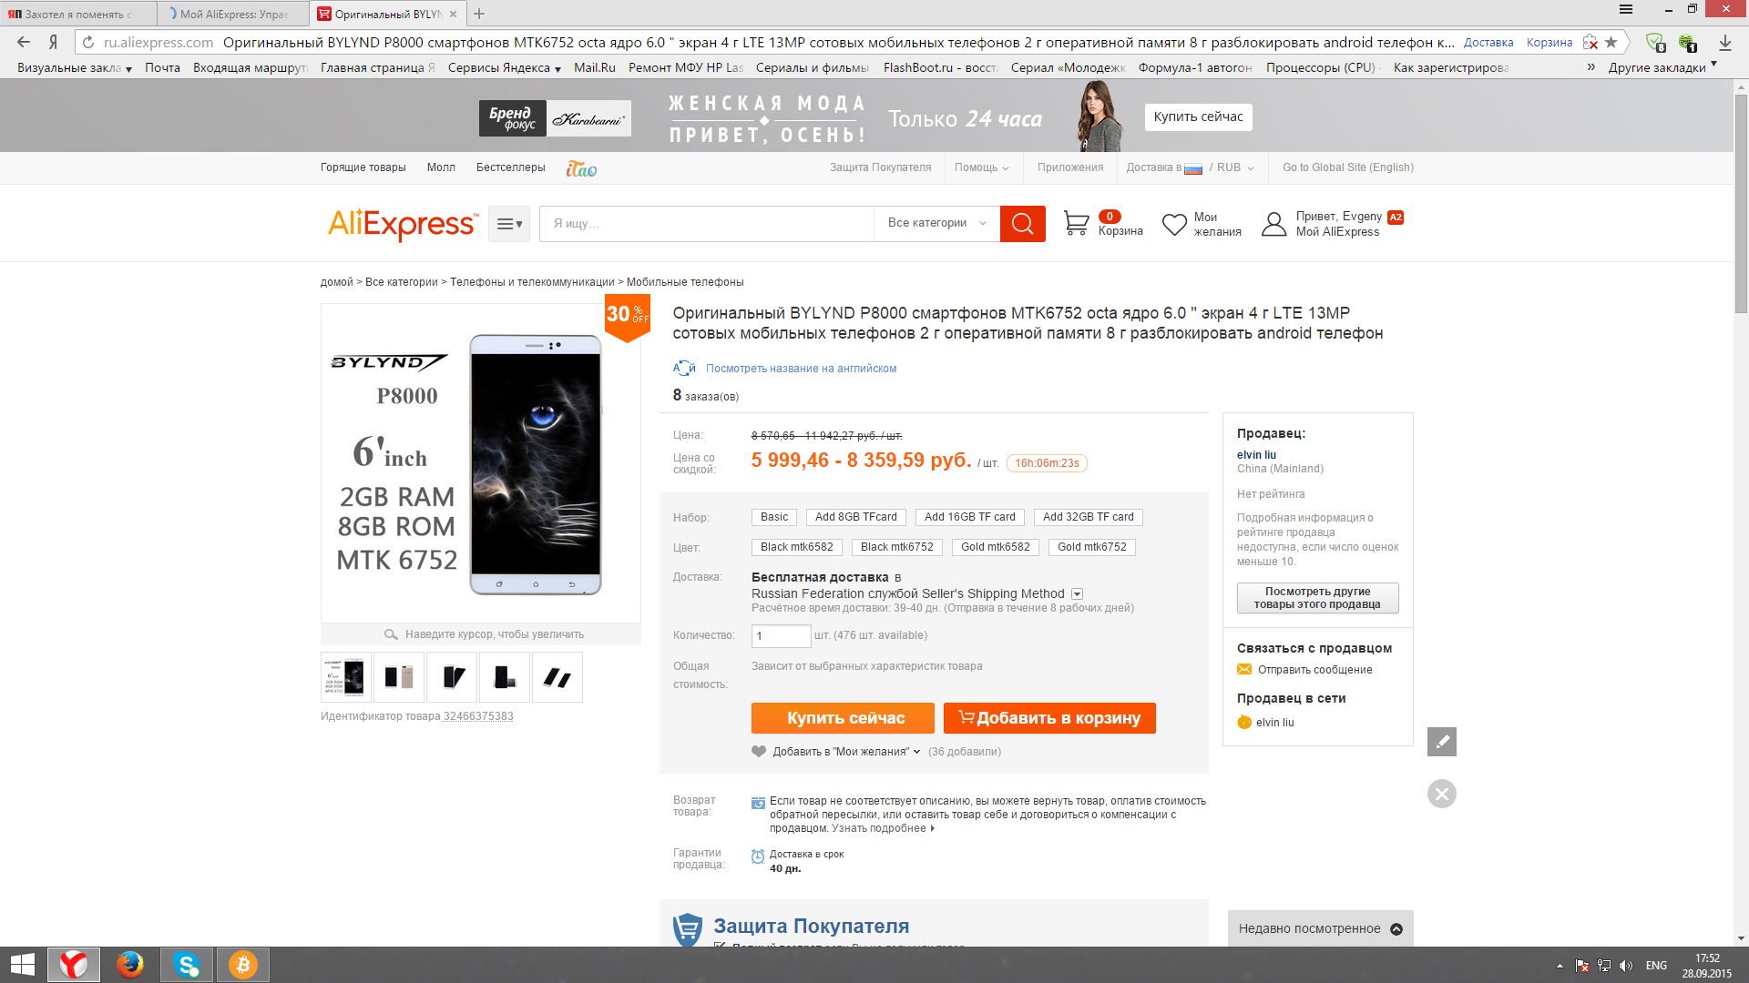Click the translate icon beside English title link
Viewport: 1749px width, 983px height.
[684, 368]
